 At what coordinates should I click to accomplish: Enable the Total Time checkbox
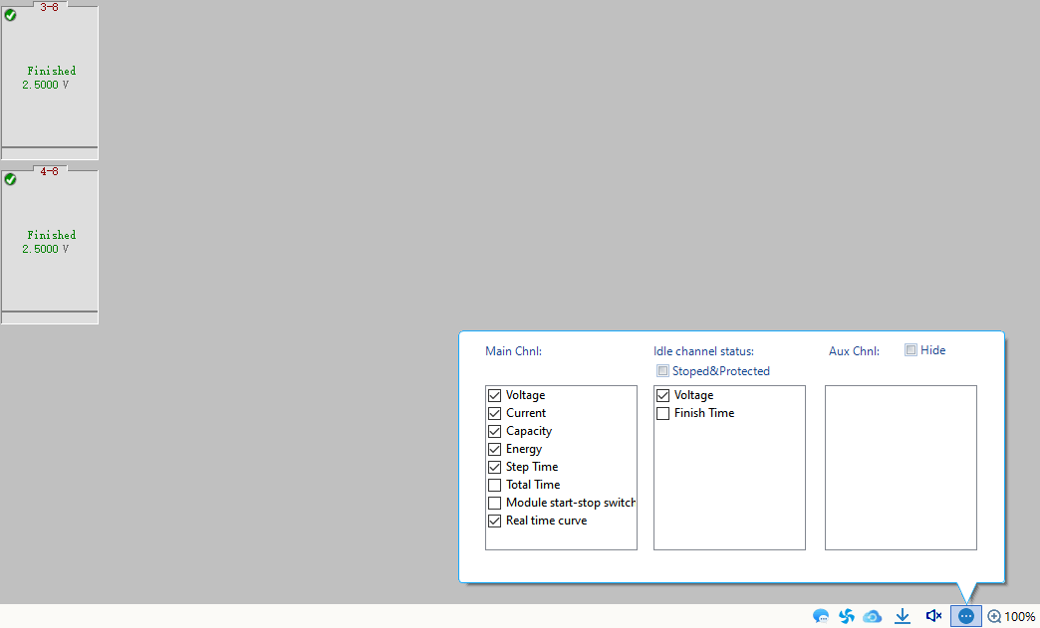tap(494, 485)
